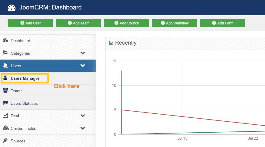Click the Sources plug icon

[x=5, y=140]
